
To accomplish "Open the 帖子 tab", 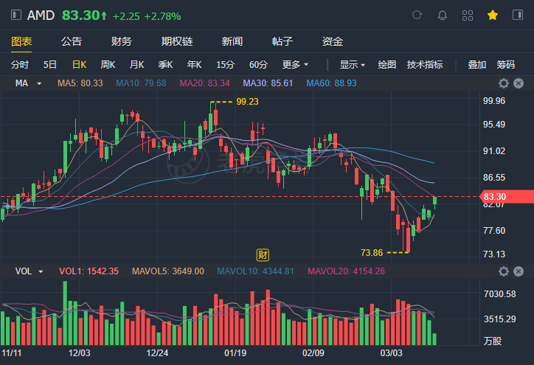I will pos(282,41).
